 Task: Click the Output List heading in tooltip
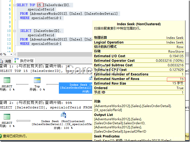103,115
